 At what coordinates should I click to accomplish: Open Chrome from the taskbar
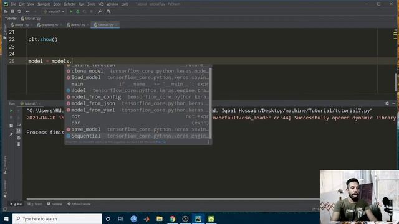[173, 218]
